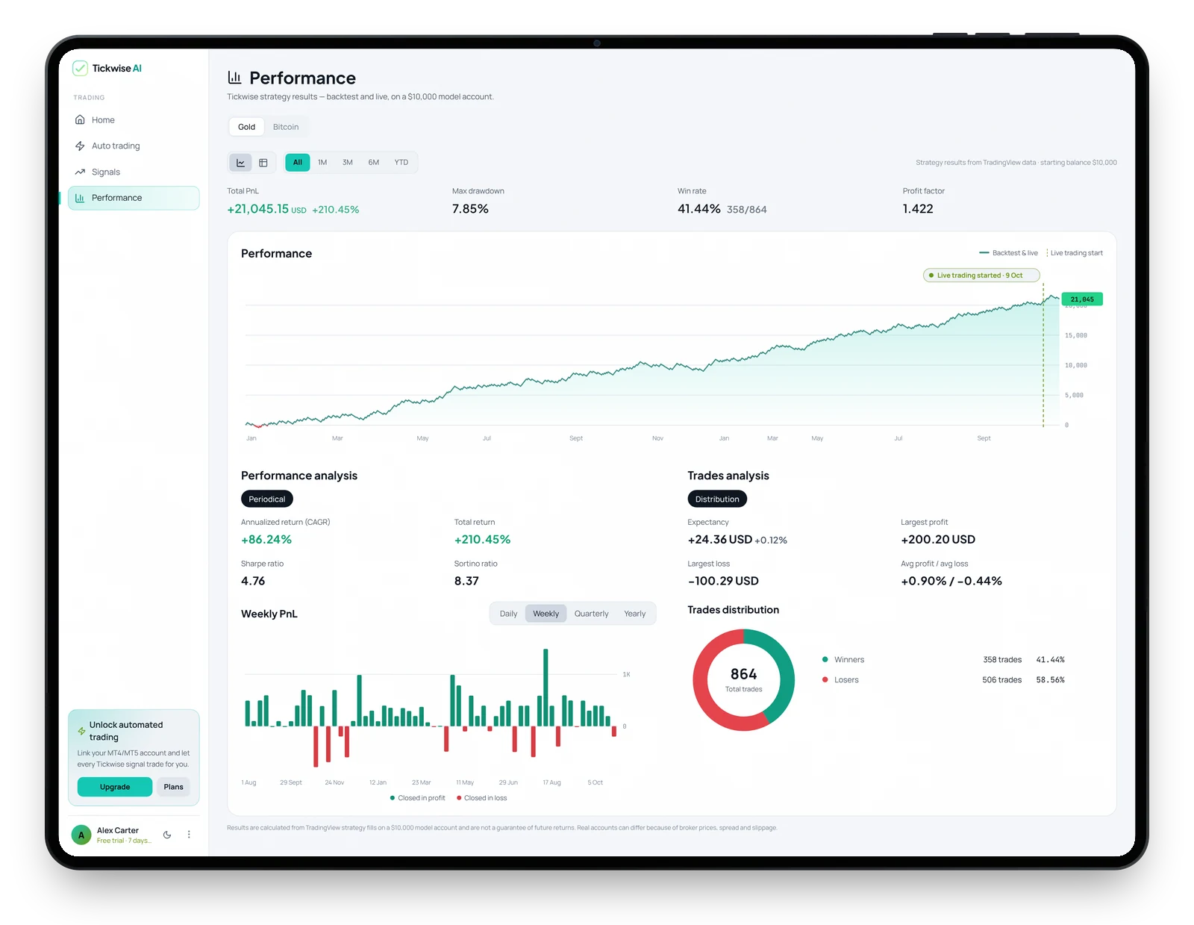Switch PnL chart to Quarterly
The image size is (1194, 925).
pyautogui.click(x=591, y=614)
